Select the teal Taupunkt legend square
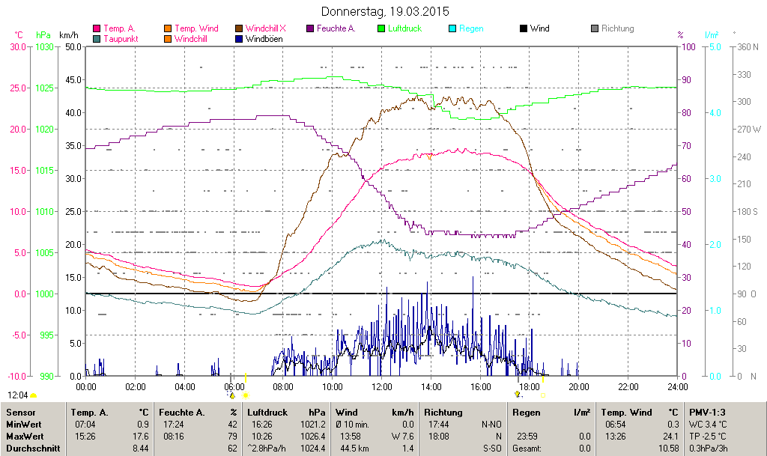 click(x=97, y=39)
